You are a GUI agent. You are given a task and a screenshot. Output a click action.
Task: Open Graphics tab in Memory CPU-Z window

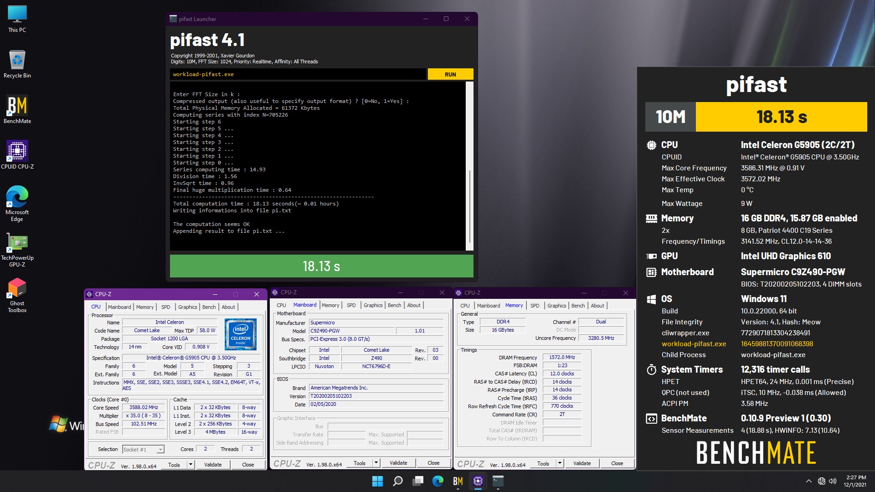coord(557,306)
